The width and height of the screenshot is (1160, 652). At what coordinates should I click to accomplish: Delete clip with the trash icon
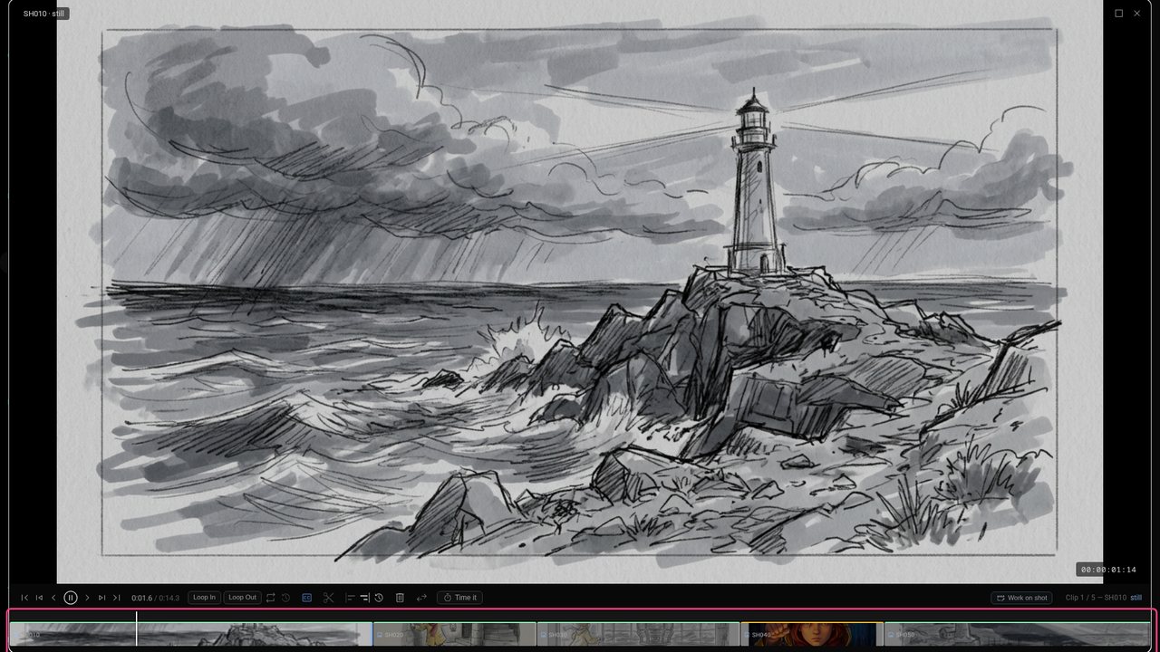tap(400, 598)
